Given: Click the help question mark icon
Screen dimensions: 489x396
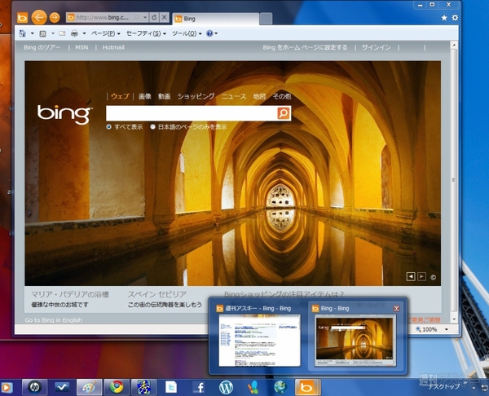Looking at the screenshot, I should coord(209,33).
